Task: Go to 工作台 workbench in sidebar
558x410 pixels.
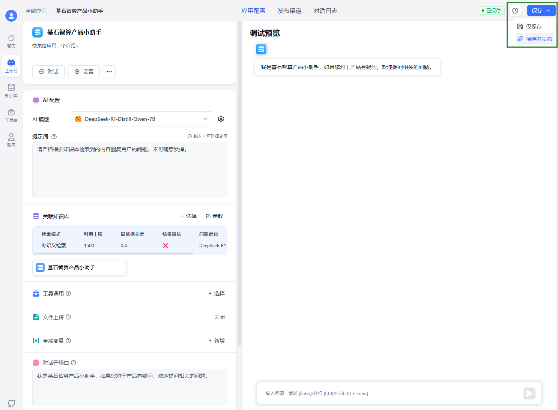Action: (x=11, y=66)
